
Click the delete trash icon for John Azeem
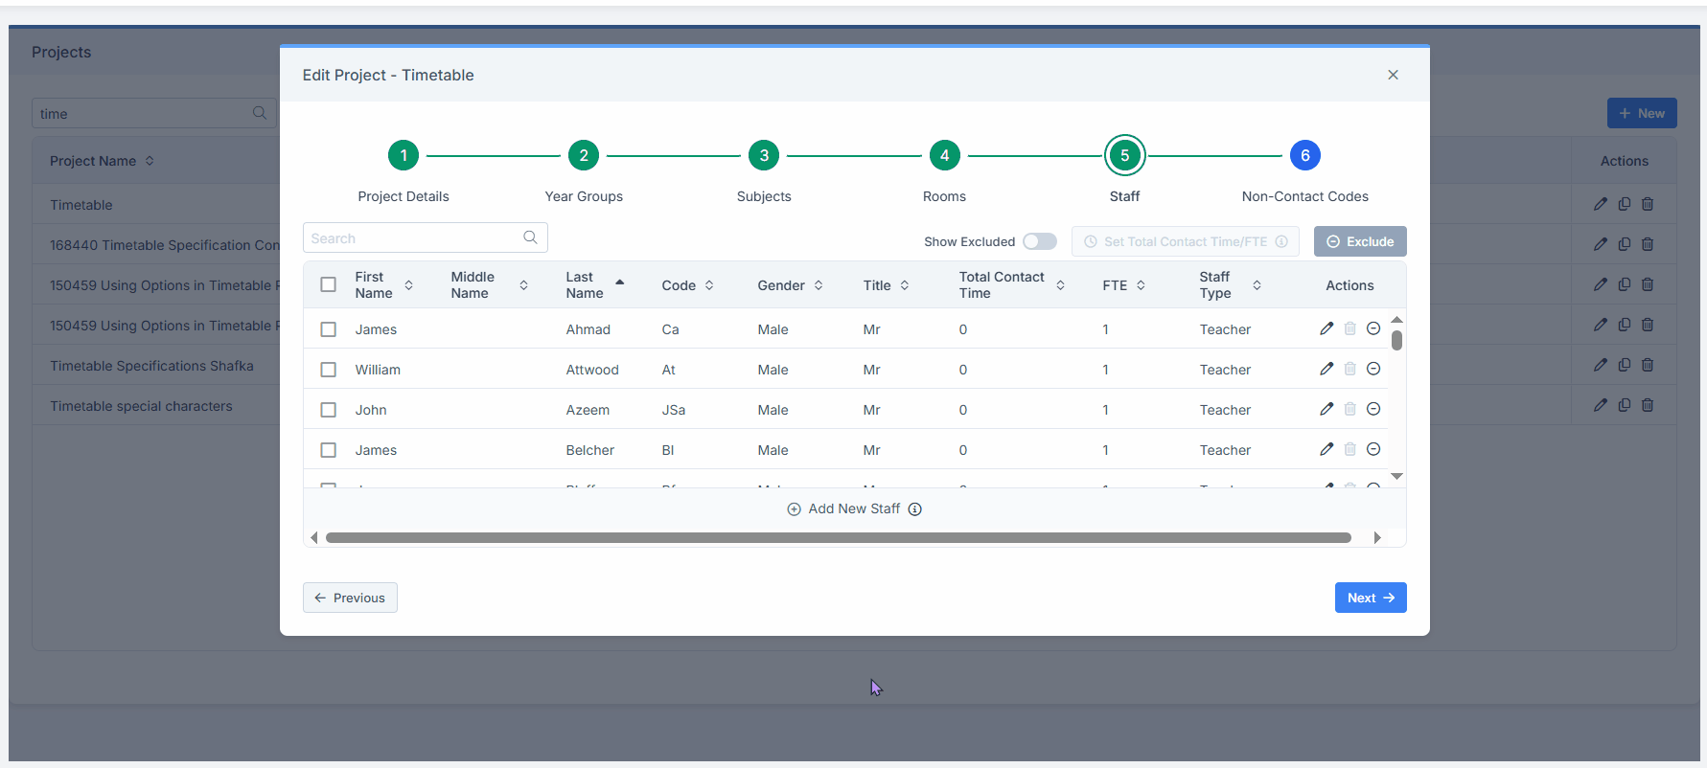point(1349,409)
